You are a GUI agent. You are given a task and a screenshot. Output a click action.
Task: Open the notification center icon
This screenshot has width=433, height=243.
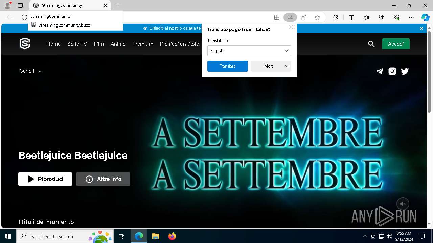click(422, 236)
